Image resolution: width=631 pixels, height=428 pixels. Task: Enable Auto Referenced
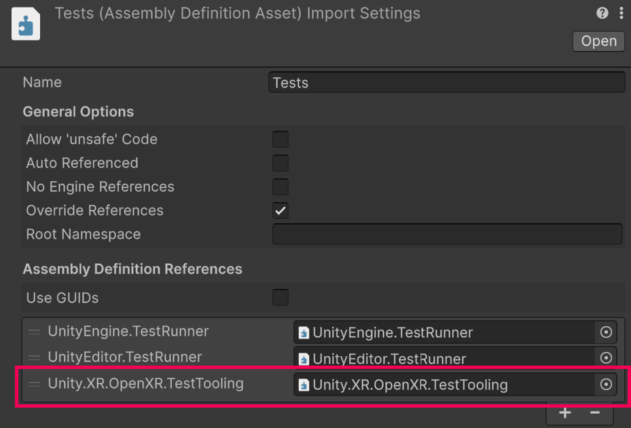click(x=281, y=163)
